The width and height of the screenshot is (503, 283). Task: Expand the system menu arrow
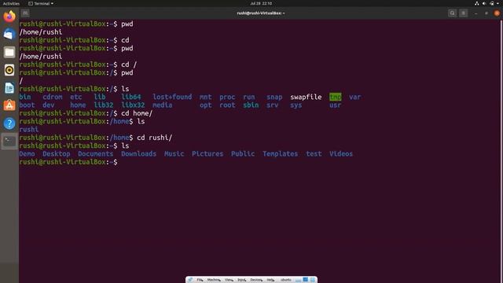click(497, 3)
